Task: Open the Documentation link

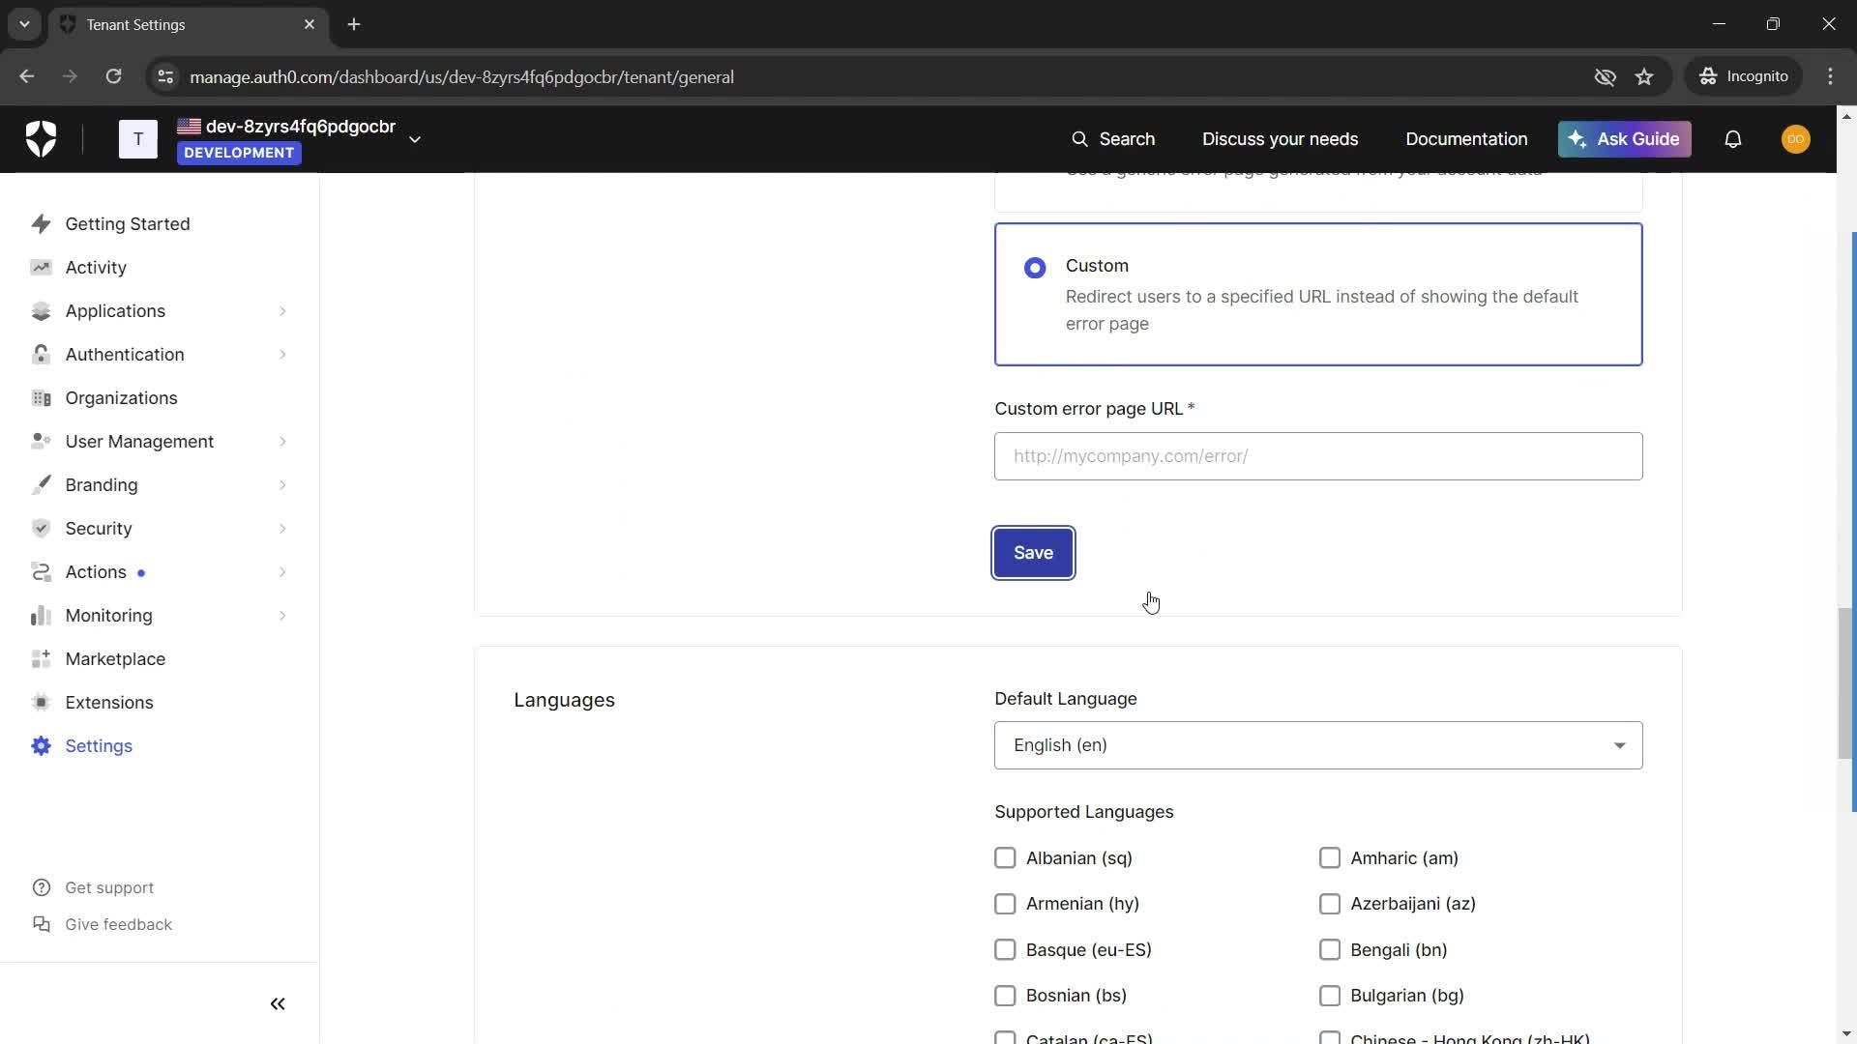Action: (x=1466, y=139)
